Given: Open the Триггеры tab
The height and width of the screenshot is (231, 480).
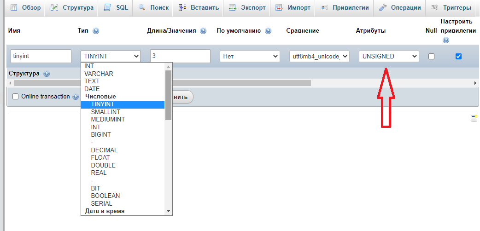Looking at the screenshot, I should tap(451, 8).
